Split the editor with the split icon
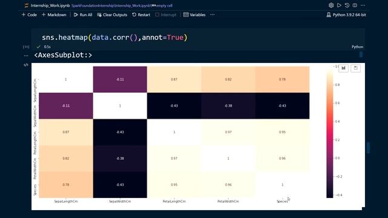 pos(355,5)
